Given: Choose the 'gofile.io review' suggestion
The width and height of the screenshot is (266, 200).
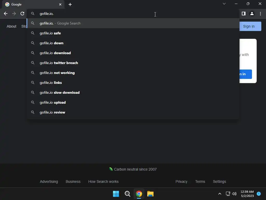Looking at the screenshot, I should click(x=133, y=112).
